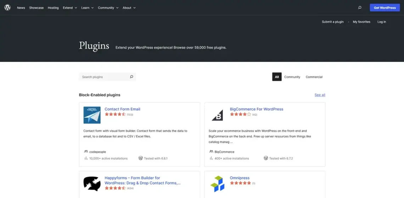Screen dimensions: 404x198
Task: Click the (103) rating count
Action: click(130, 114)
